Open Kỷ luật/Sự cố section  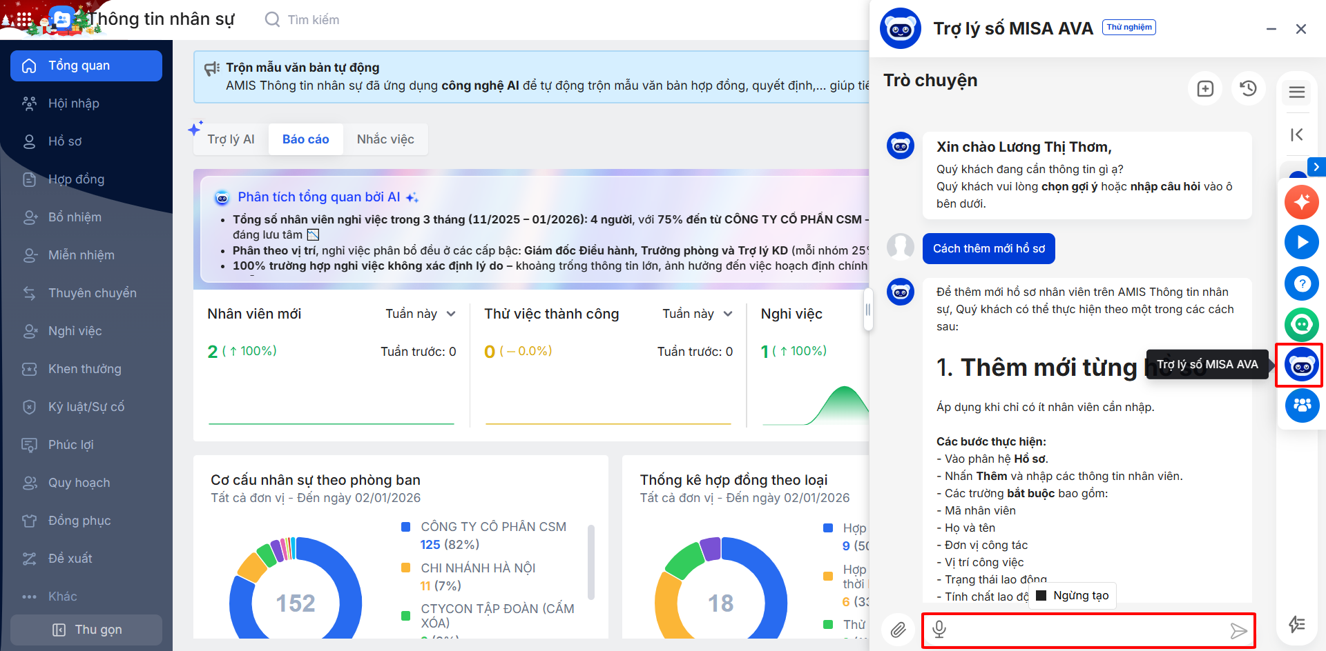pyautogui.click(x=86, y=407)
